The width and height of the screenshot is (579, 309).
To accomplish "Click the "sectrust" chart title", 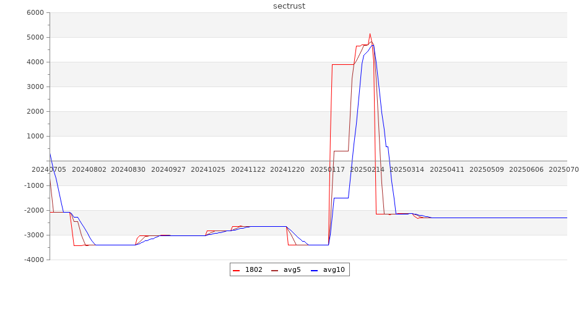I will tap(289, 6).
